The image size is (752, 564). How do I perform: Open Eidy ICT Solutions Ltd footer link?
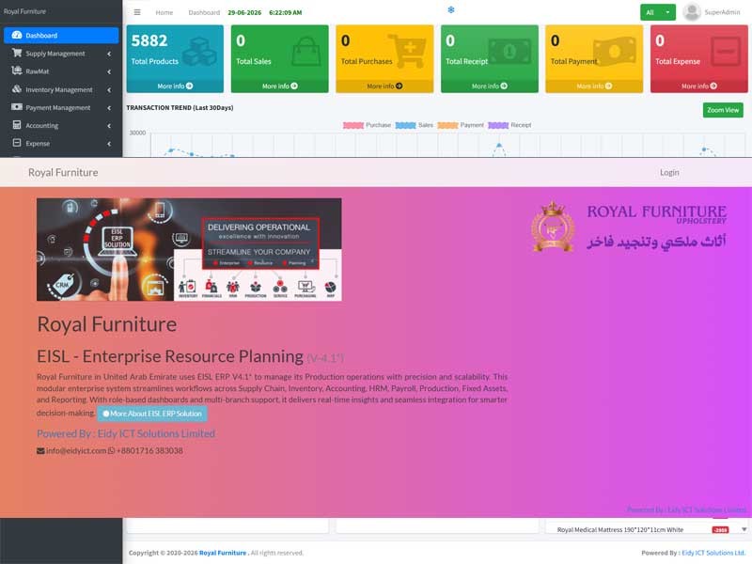[713, 553]
